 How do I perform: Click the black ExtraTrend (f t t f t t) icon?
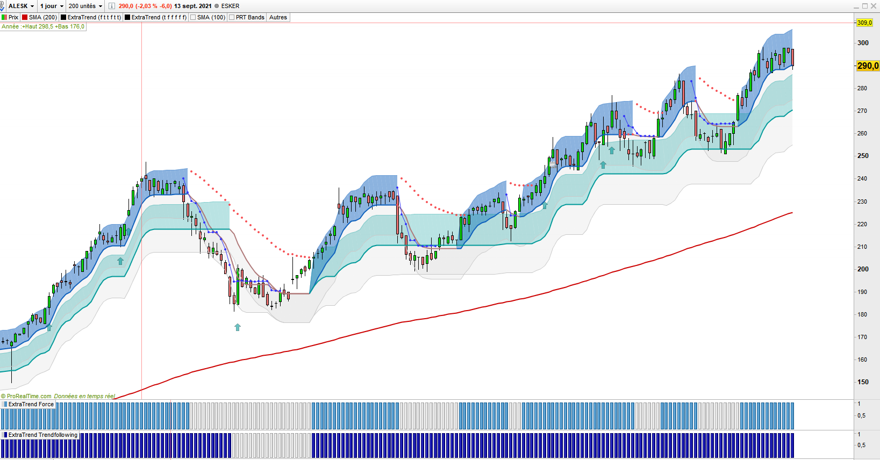(63, 17)
